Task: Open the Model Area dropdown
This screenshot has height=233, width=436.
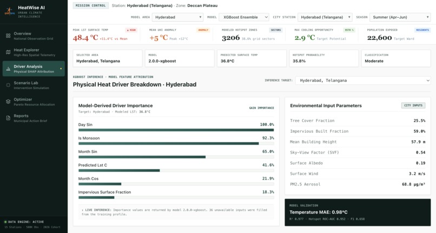Action: [177, 17]
